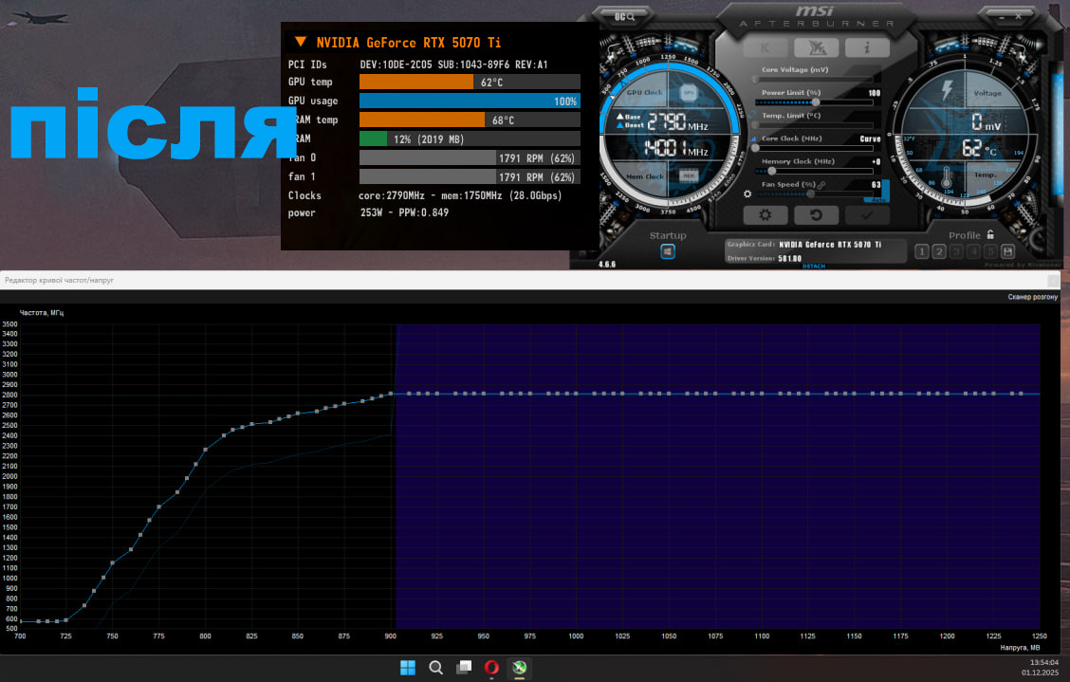Open the Afterburner information (i) button
The image size is (1070, 682).
866,47
